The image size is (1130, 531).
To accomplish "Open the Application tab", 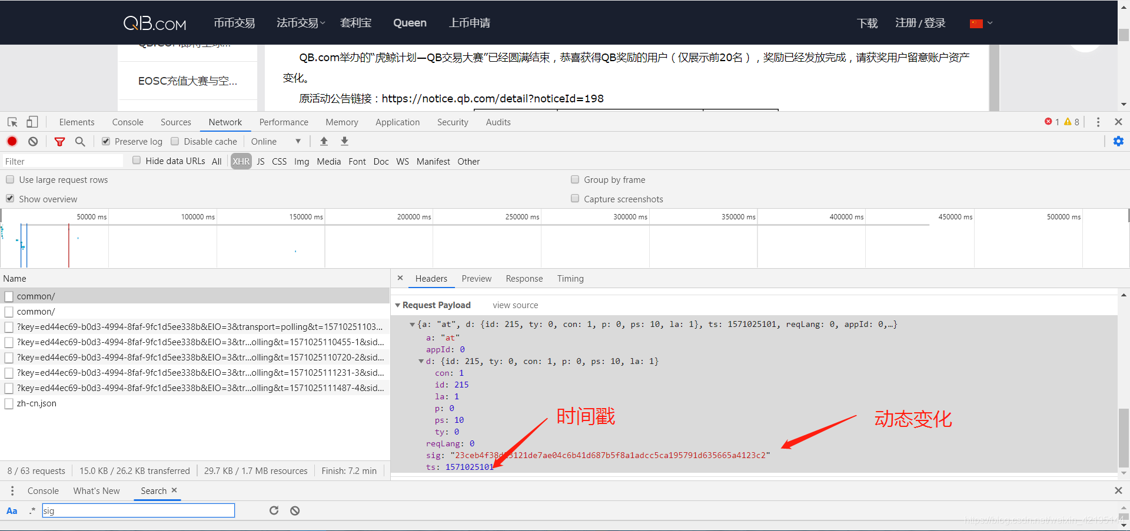I will pyautogui.click(x=398, y=122).
